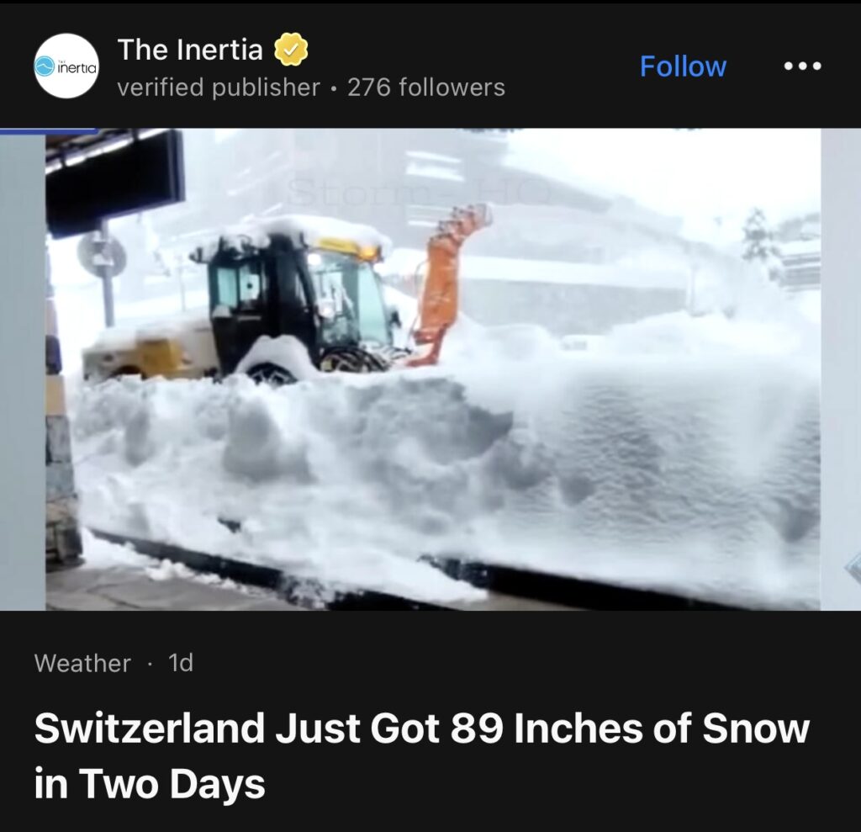861x832 pixels.
Task: Click the round road sign in photo
Action: 102,255
